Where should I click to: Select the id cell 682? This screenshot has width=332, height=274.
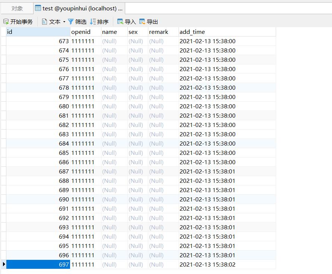tap(38, 125)
